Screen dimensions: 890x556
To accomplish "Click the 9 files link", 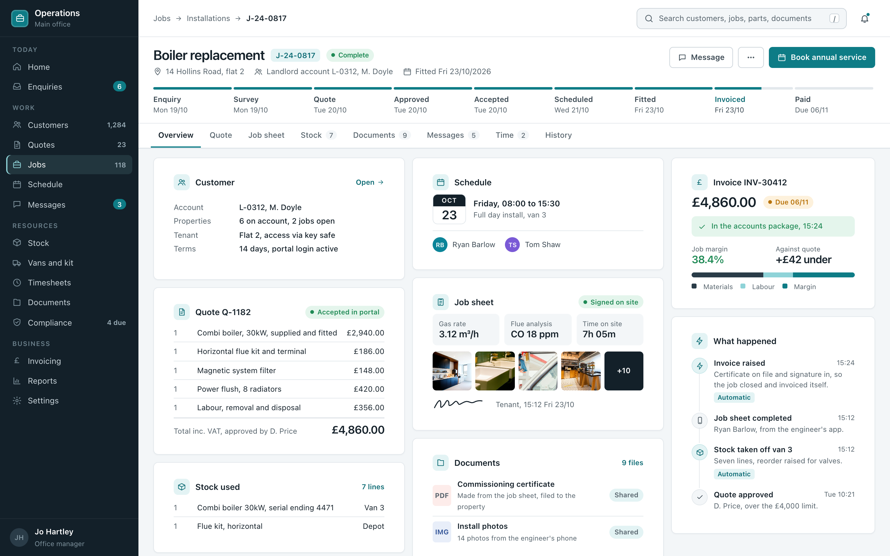I will [632, 463].
